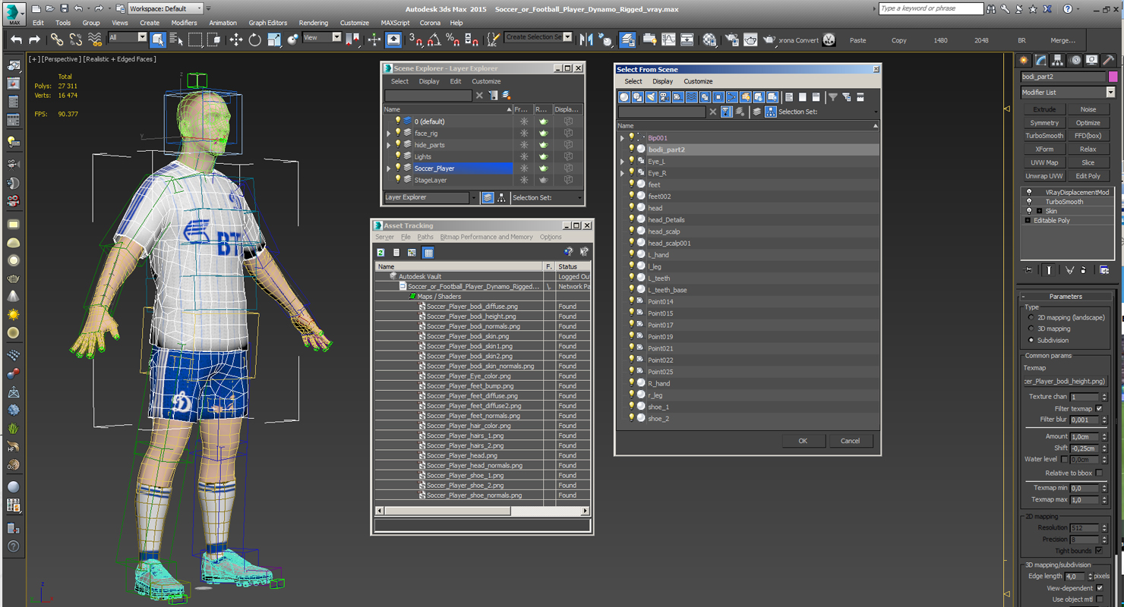Hide face_rig layer via lightbulb
1124x607 pixels.
397,133
